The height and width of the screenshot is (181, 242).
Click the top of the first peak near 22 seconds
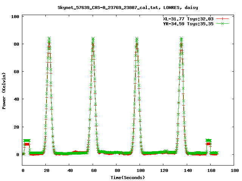click(x=49, y=38)
